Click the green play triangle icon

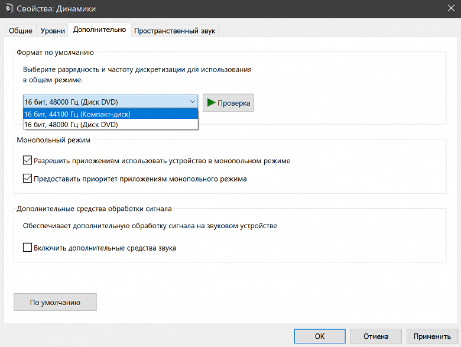pyautogui.click(x=210, y=103)
